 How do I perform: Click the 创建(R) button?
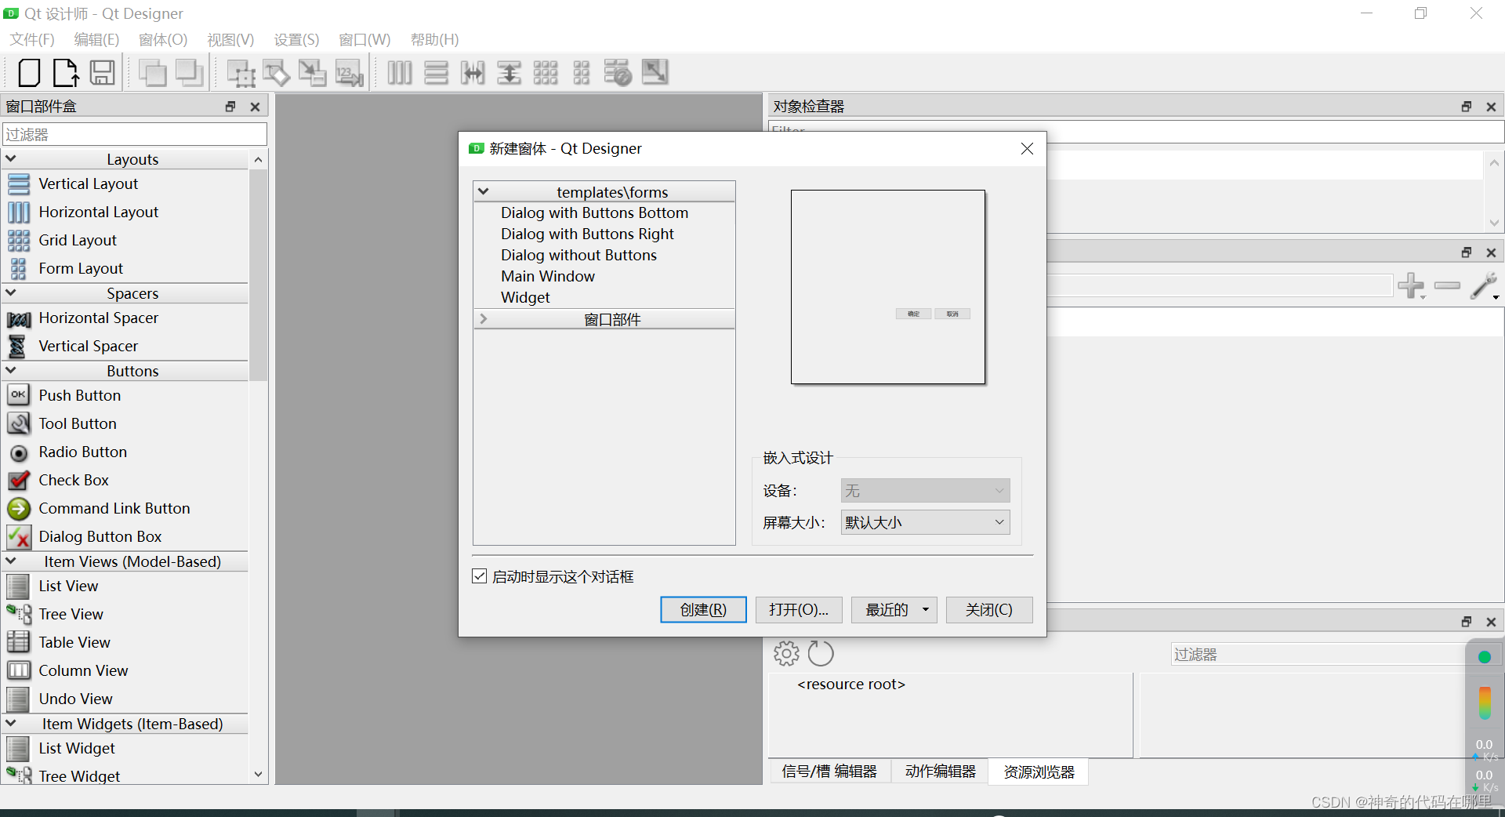pos(703,610)
